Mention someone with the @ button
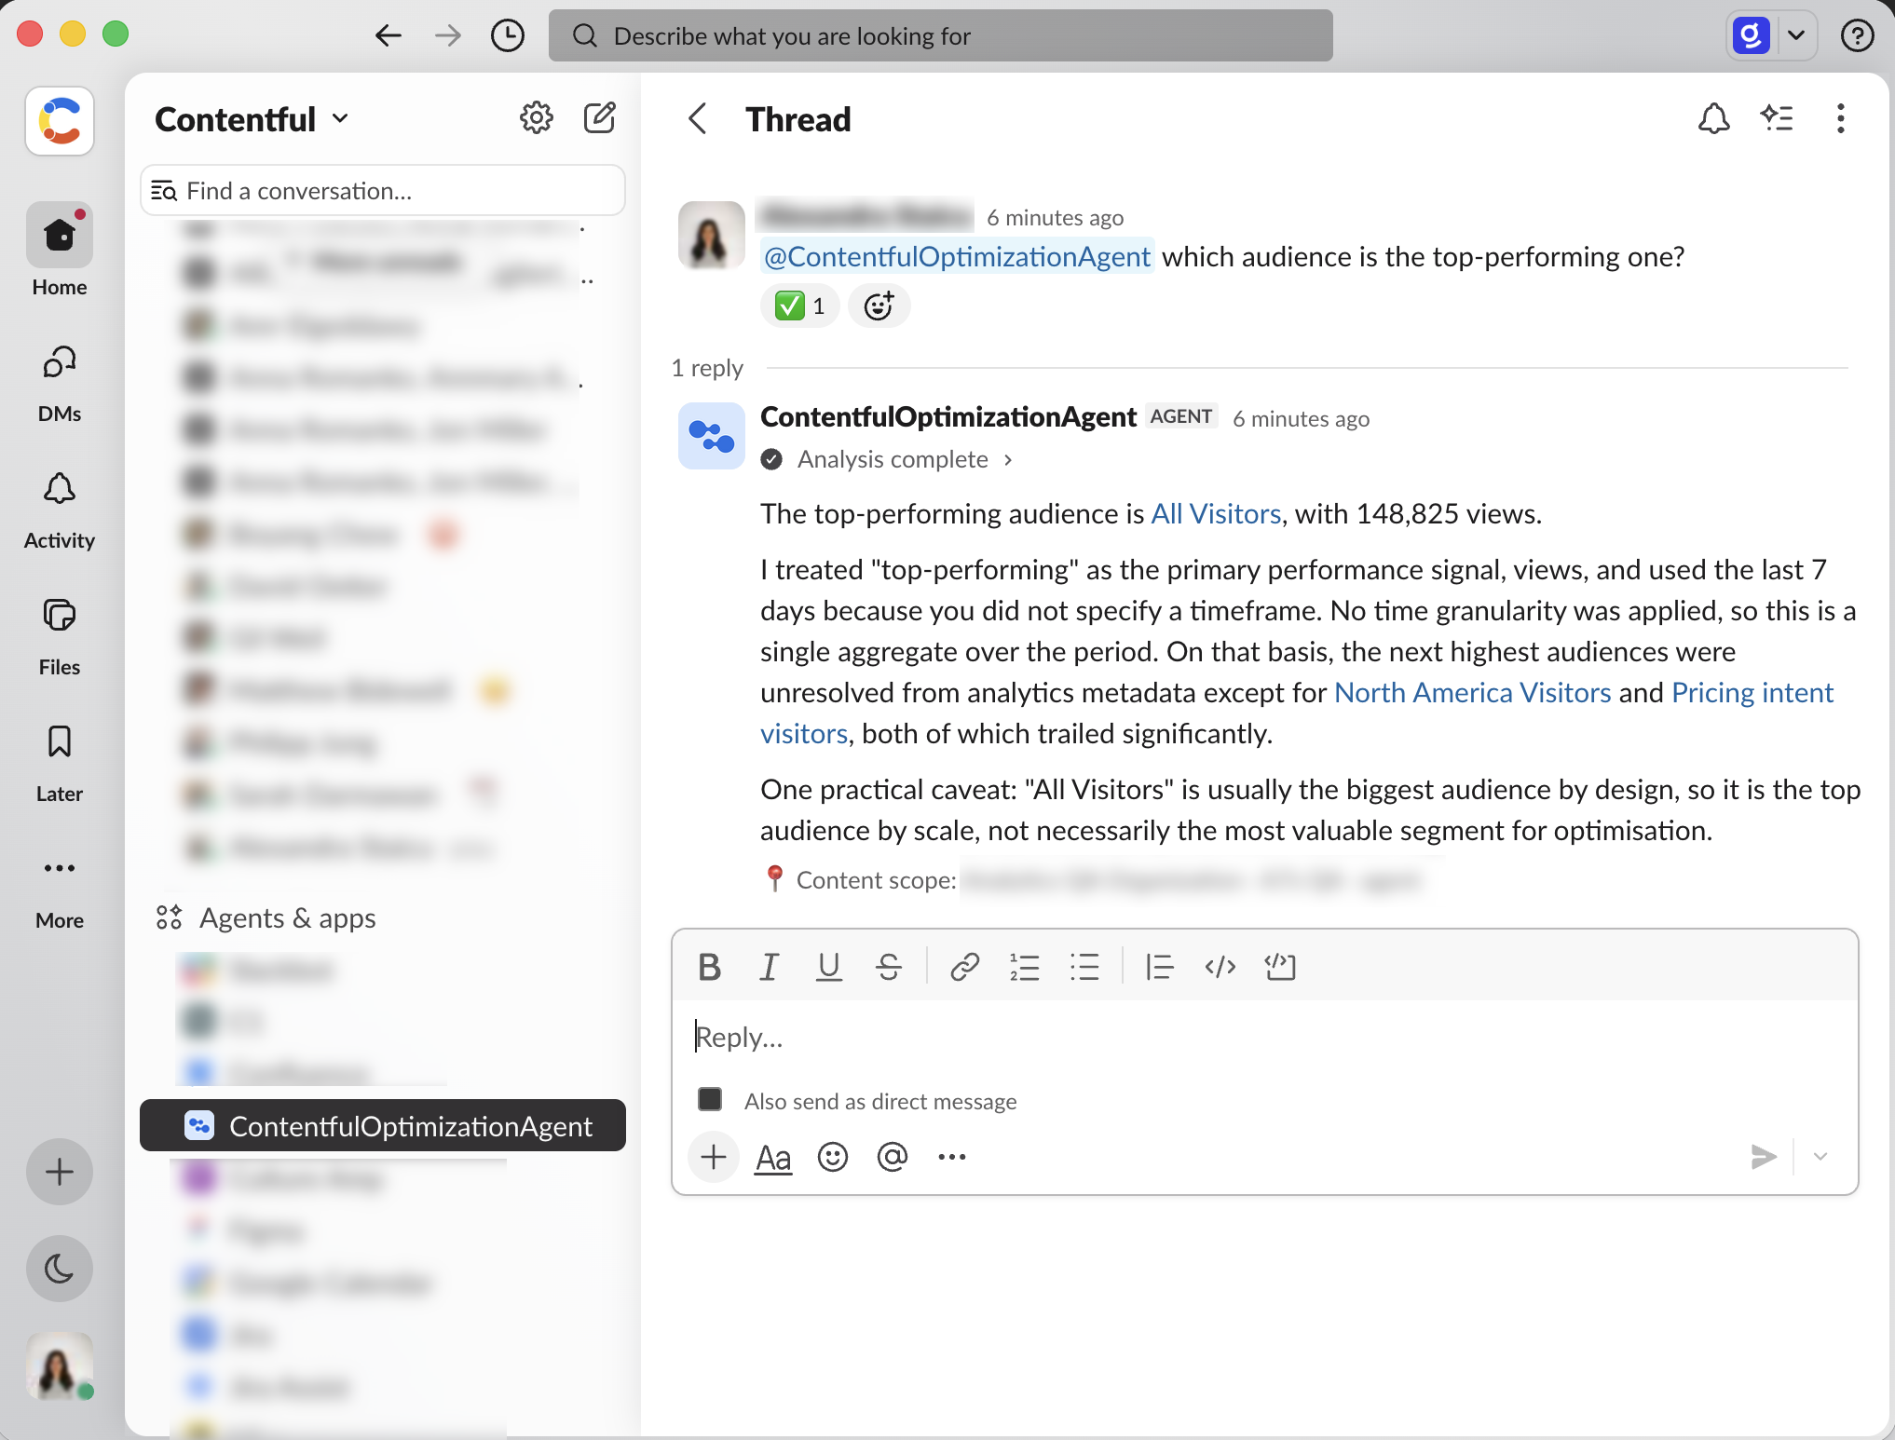The height and width of the screenshot is (1440, 1895). [892, 1157]
